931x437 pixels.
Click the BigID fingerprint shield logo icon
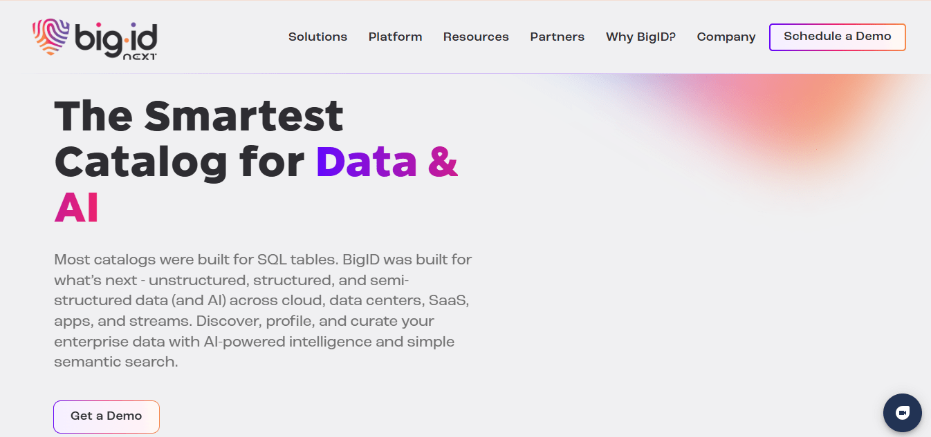[x=50, y=37]
